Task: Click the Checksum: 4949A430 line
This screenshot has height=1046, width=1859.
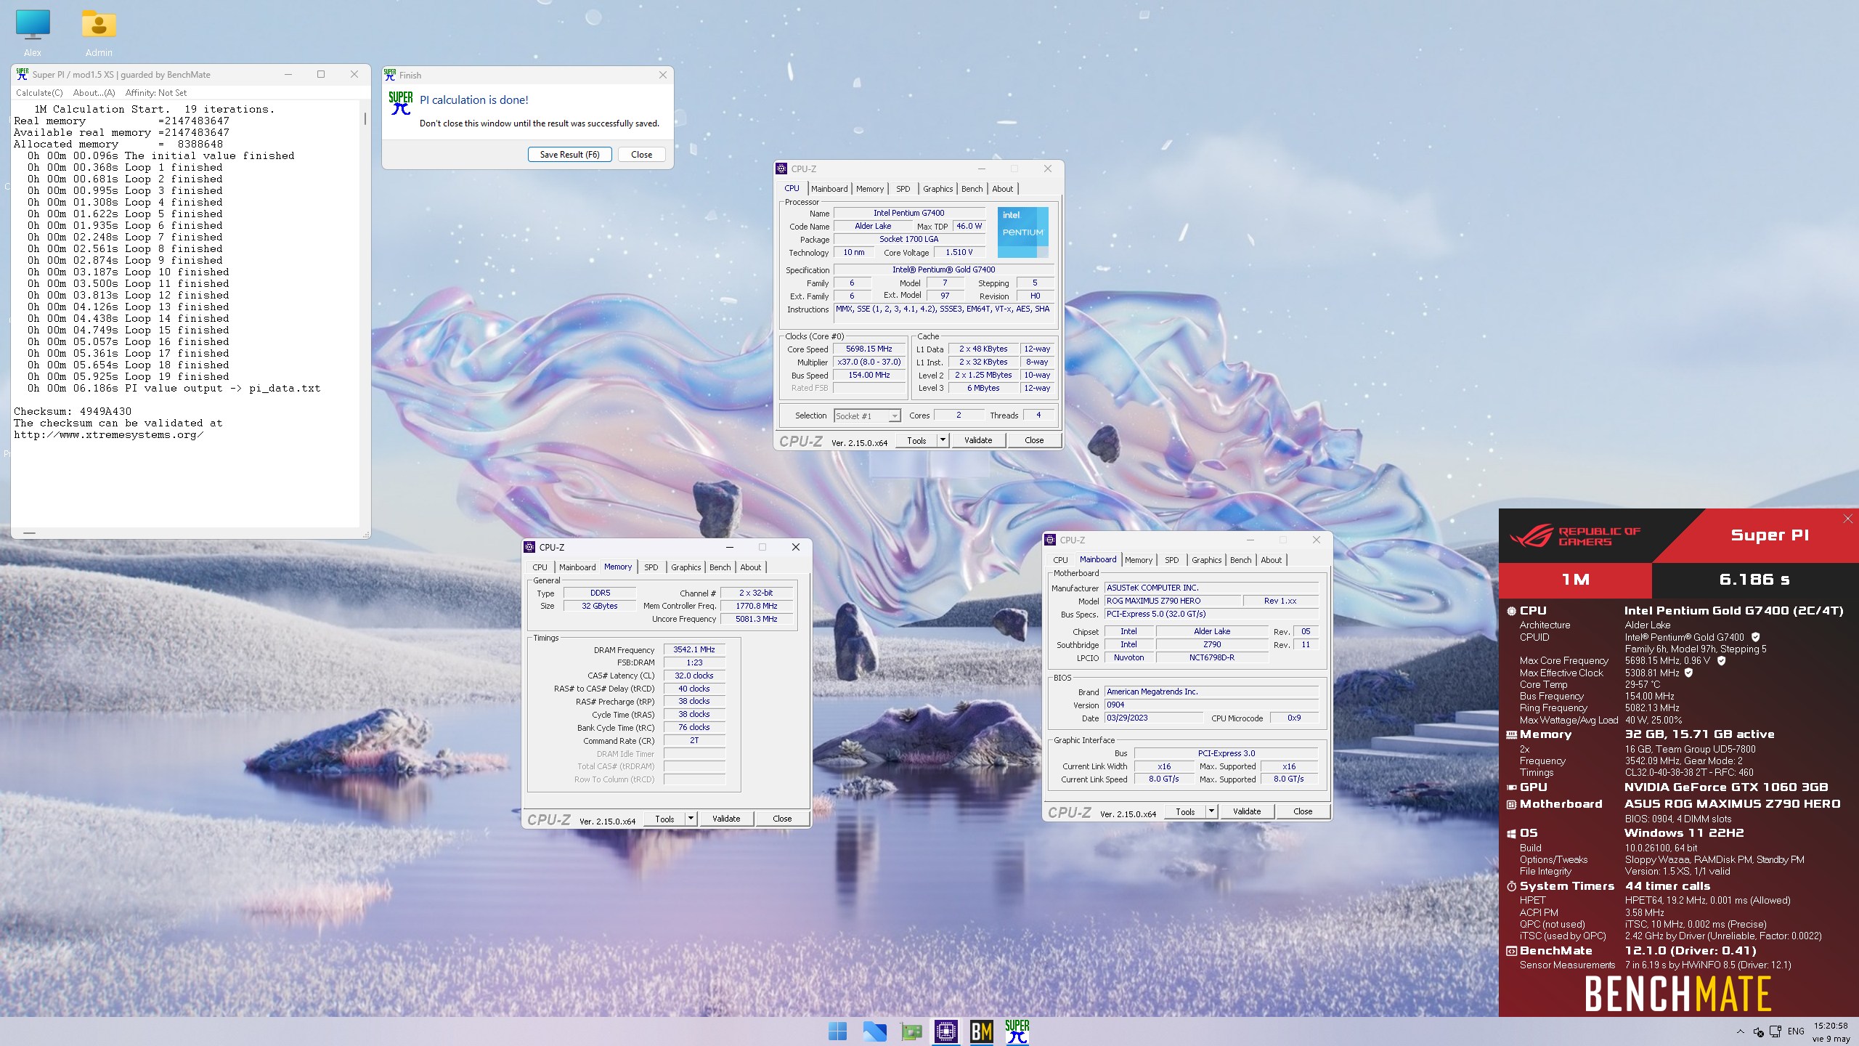Action: (73, 412)
